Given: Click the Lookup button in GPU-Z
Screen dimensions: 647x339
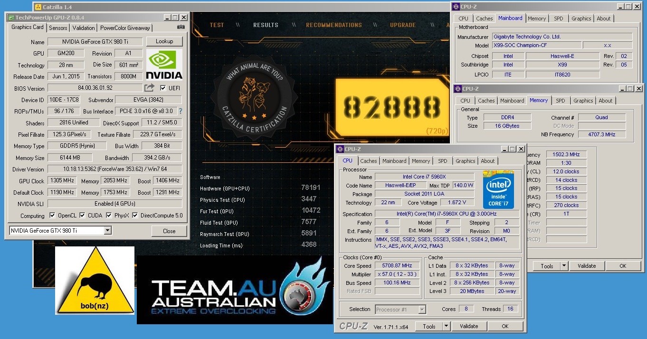Looking at the screenshot, I should click(x=164, y=41).
